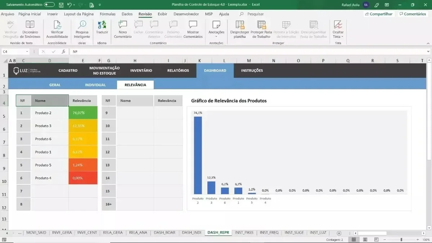Toggle Salvamento Automático switch
The width and height of the screenshot is (432, 243).
pyautogui.click(x=49, y=5)
